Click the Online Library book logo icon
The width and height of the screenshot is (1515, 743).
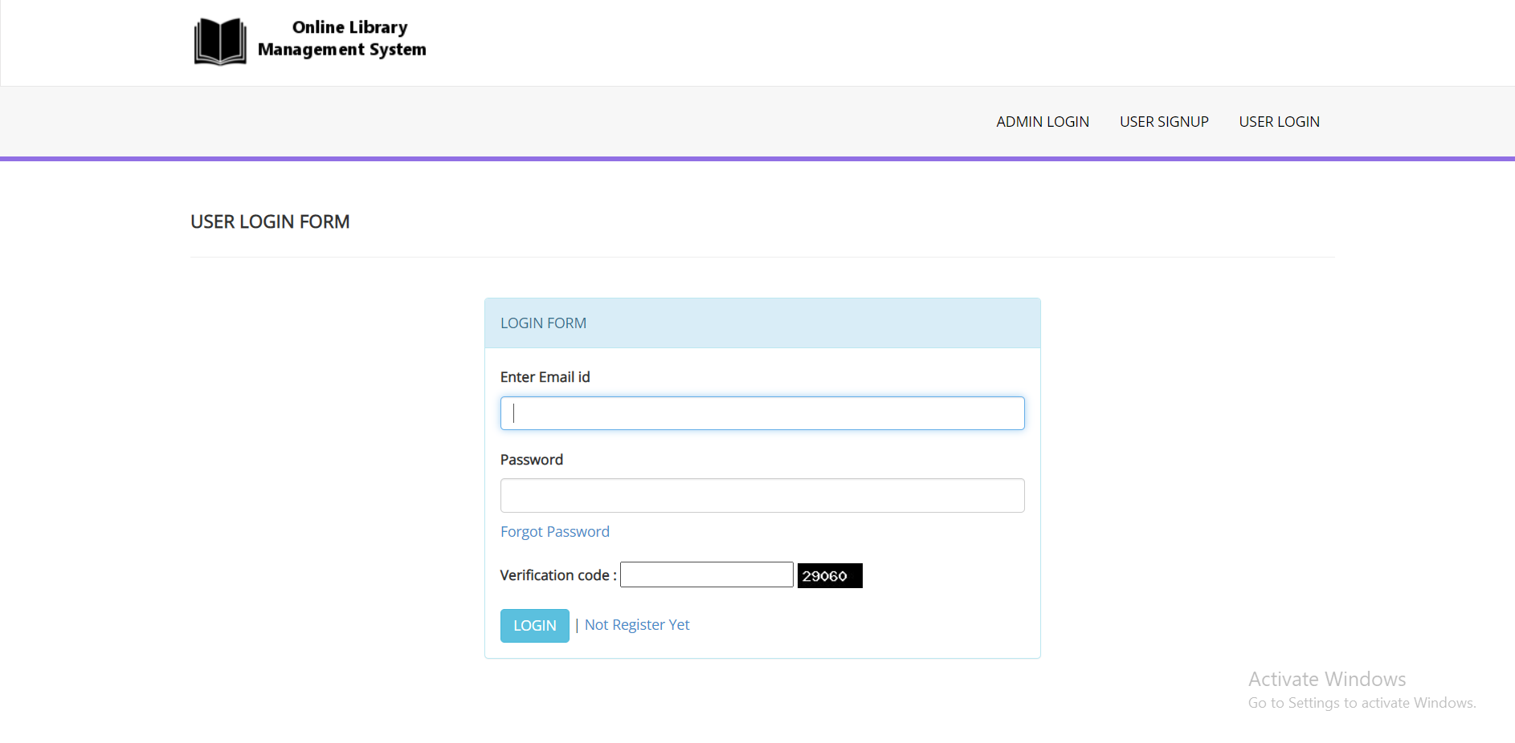(x=219, y=41)
